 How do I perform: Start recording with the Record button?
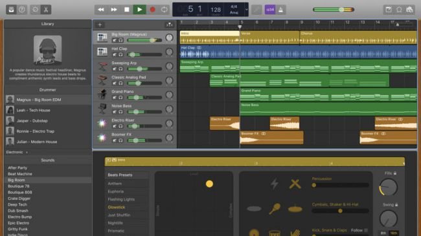click(x=152, y=10)
